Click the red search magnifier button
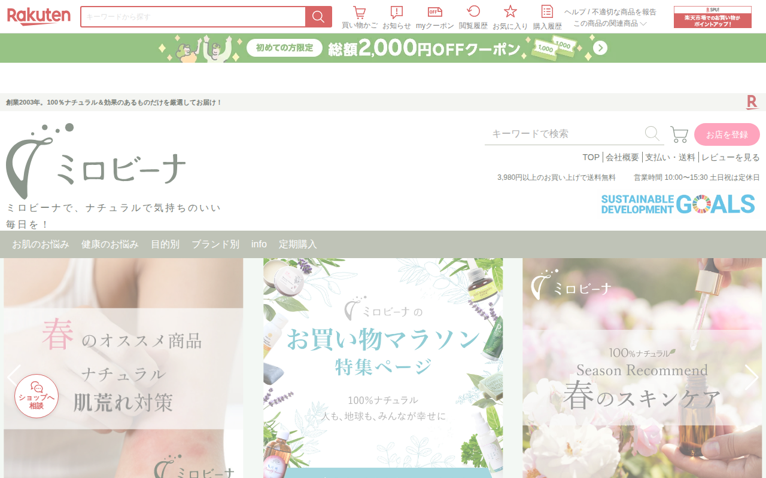The height and width of the screenshot is (478, 766). click(x=318, y=17)
